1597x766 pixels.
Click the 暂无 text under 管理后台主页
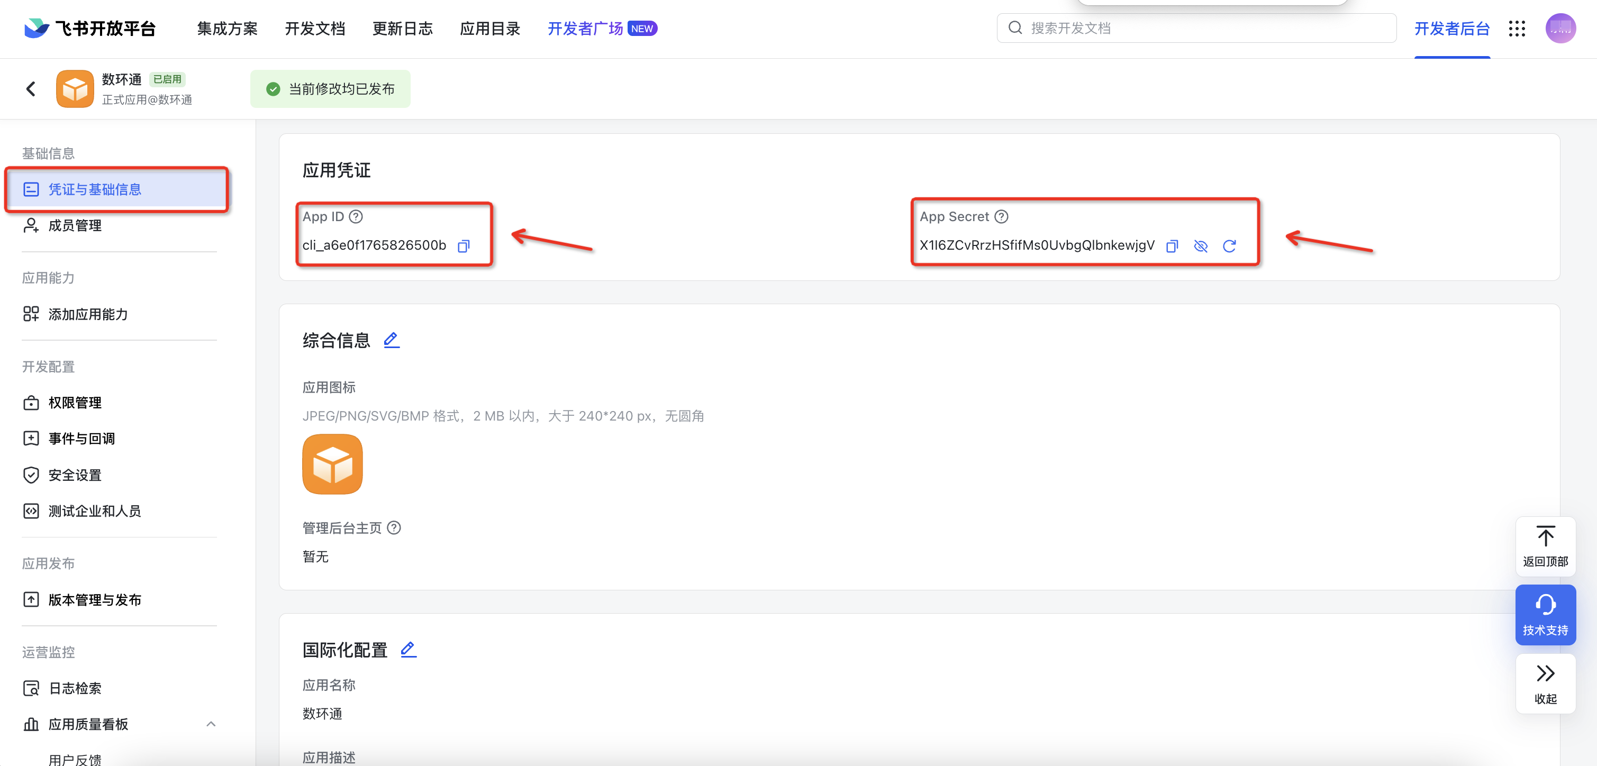click(x=315, y=557)
